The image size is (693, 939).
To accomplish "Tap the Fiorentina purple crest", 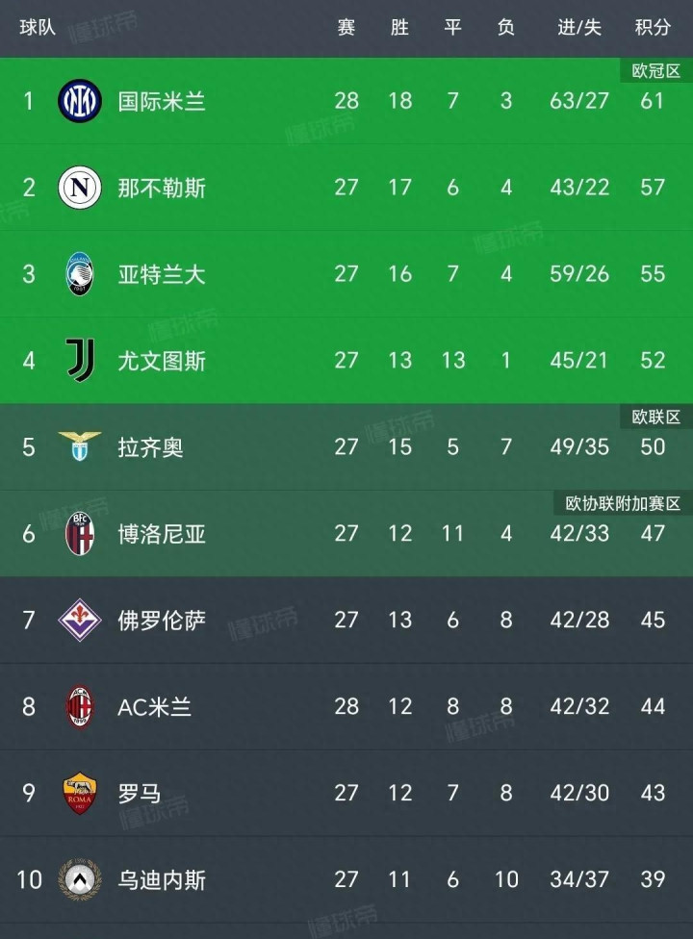I will [x=80, y=620].
